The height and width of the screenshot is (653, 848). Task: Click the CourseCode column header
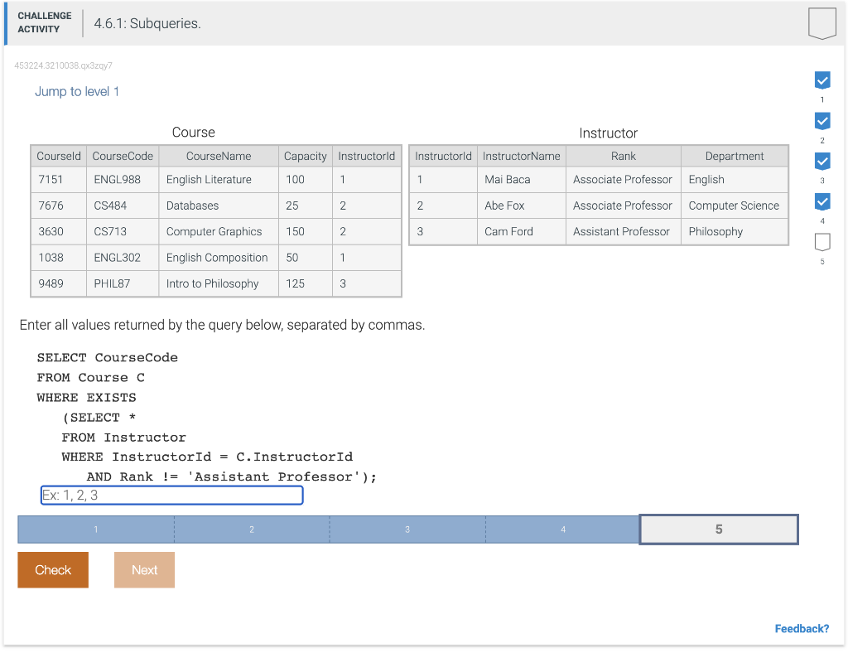pyautogui.click(x=123, y=156)
